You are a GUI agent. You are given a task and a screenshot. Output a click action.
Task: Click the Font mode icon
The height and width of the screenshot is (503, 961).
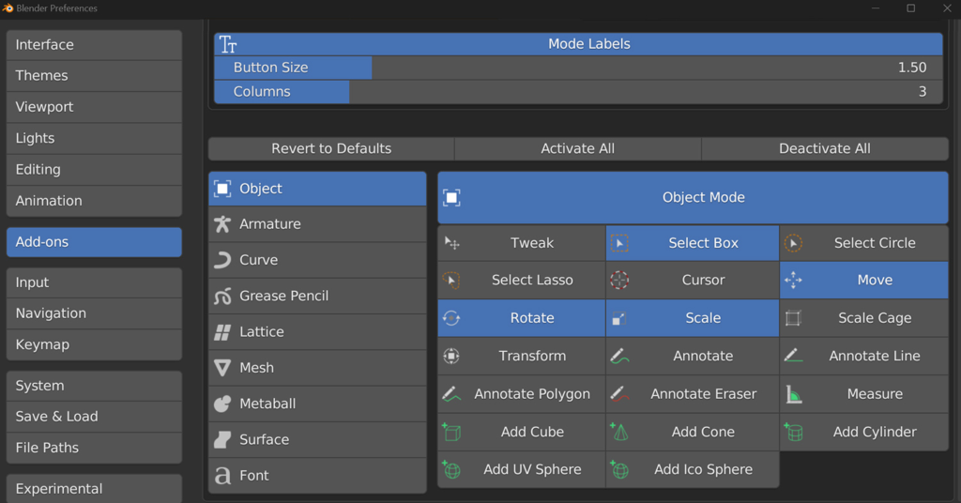(222, 476)
